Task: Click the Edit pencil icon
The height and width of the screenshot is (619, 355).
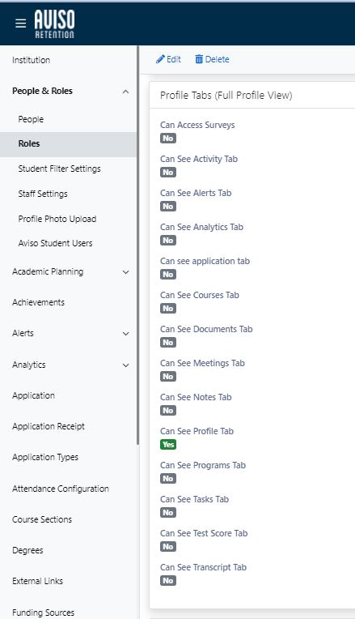Action: pos(160,59)
